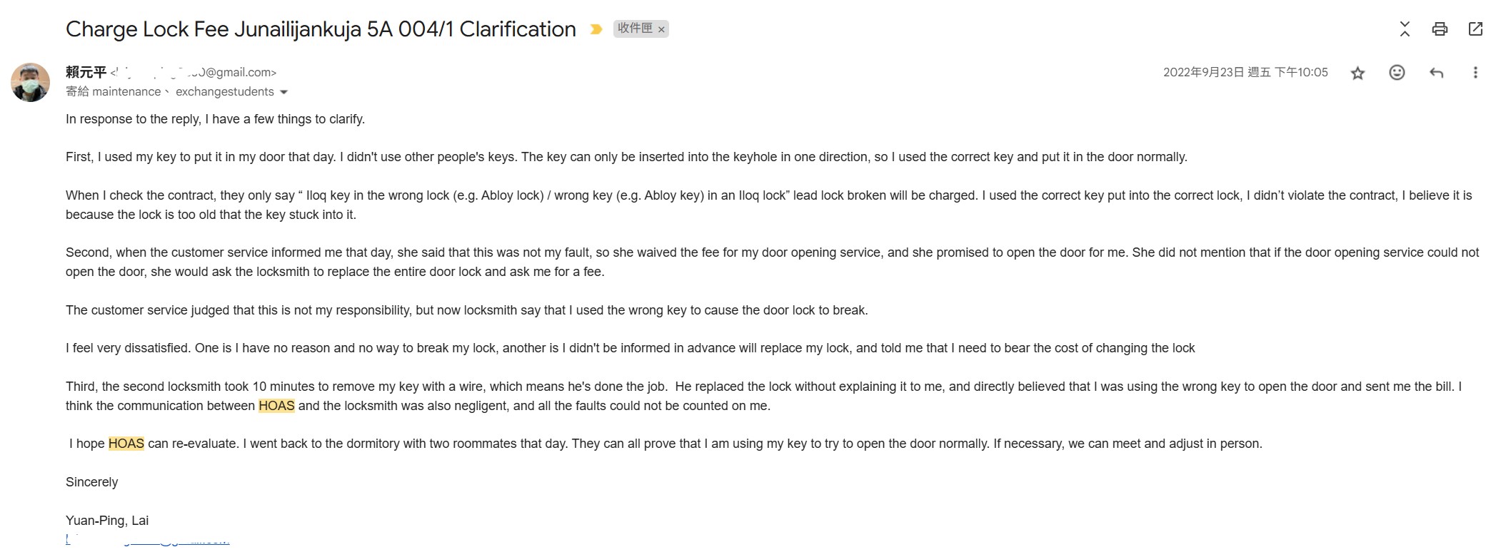
Task: Reply using the arrow icon
Action: pyautogui.click(x=1436, y=73)
